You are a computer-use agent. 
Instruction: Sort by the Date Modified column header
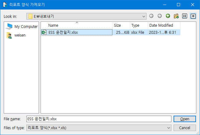pos(164,25)
